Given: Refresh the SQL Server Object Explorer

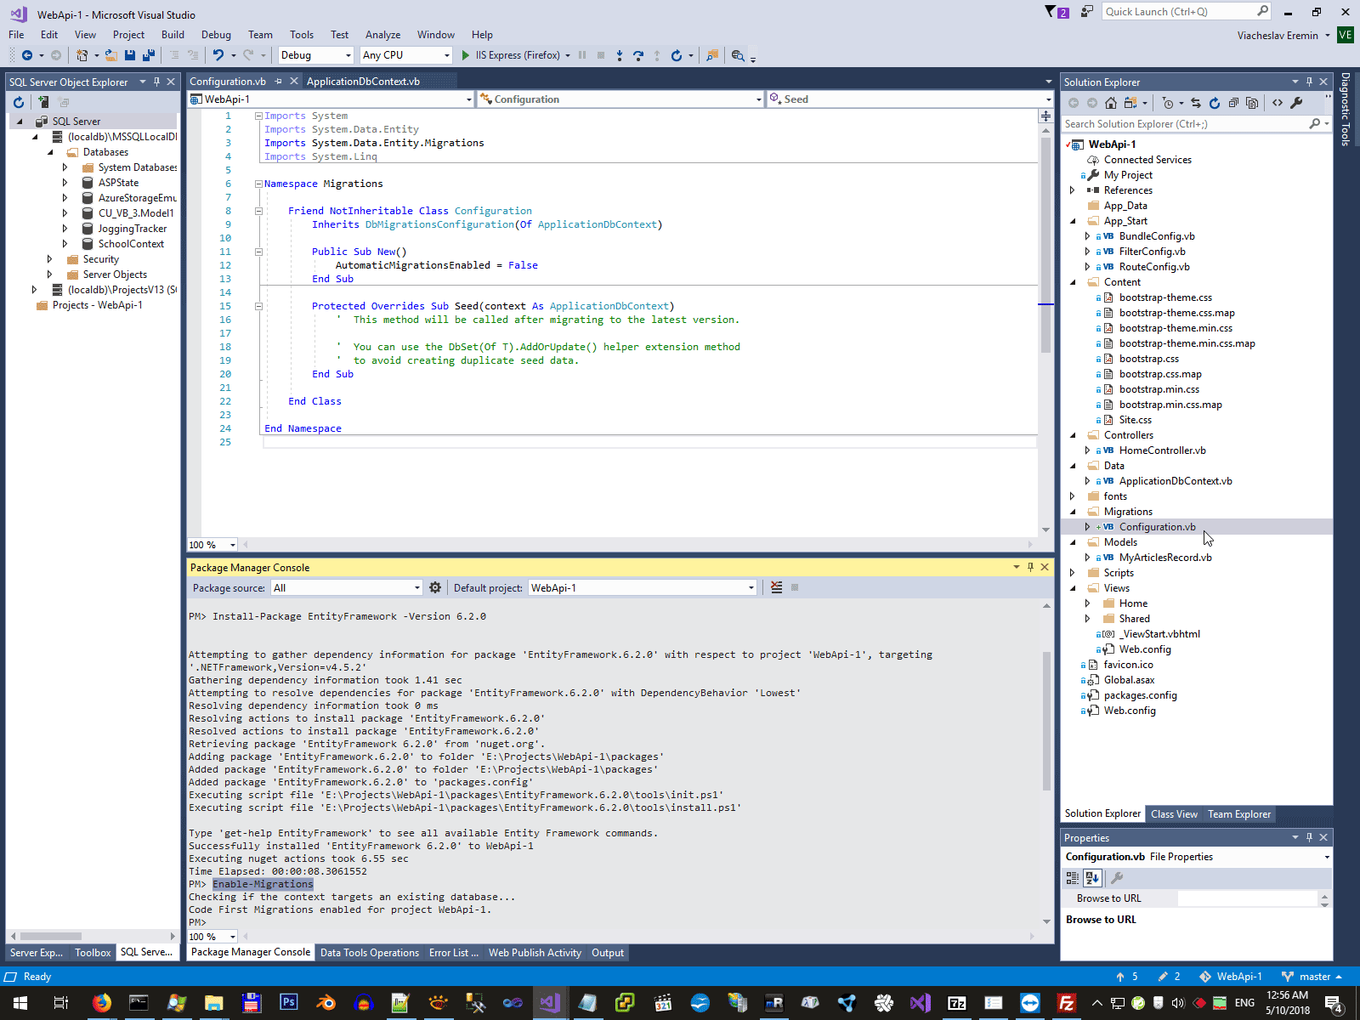Looking at the screenshot, I should click(19, 102).
